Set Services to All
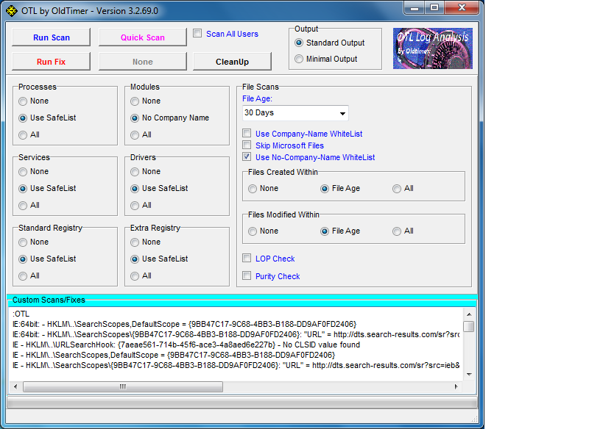Image resolution: width=603 pixels, height=429 pixels. coord(23,205)
